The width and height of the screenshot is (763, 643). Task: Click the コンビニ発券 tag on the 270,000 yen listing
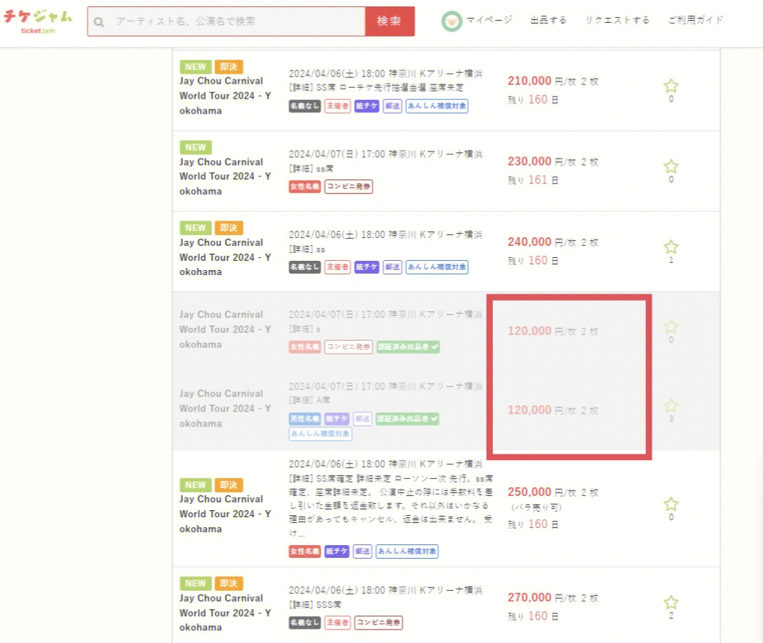379,622
